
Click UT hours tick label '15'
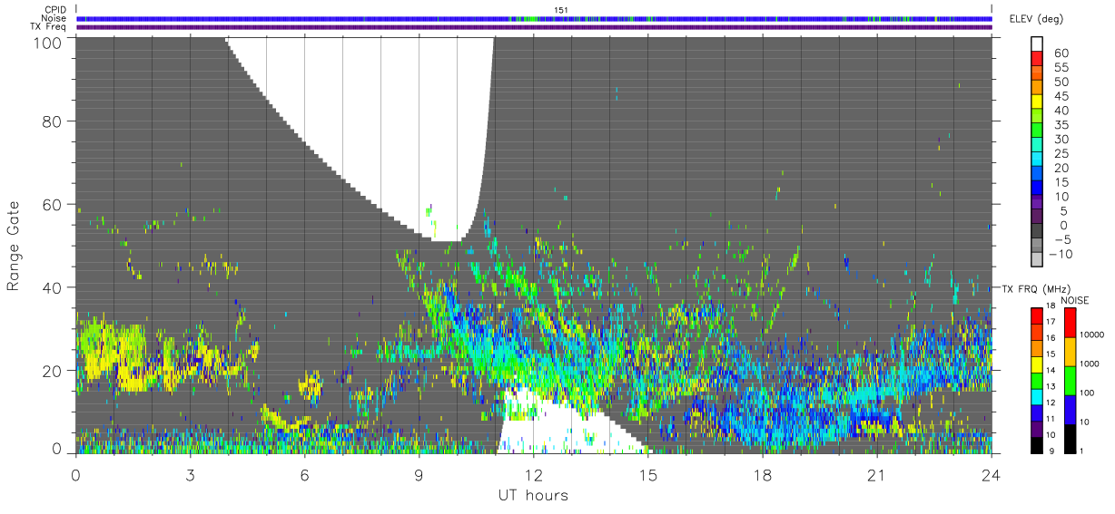[647, 474]
